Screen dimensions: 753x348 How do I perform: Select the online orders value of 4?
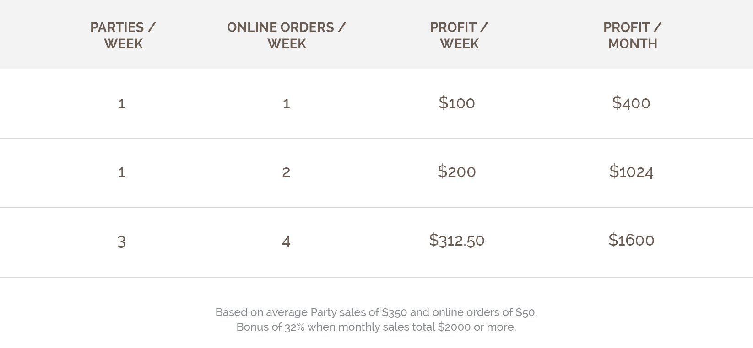coord(287,241)
